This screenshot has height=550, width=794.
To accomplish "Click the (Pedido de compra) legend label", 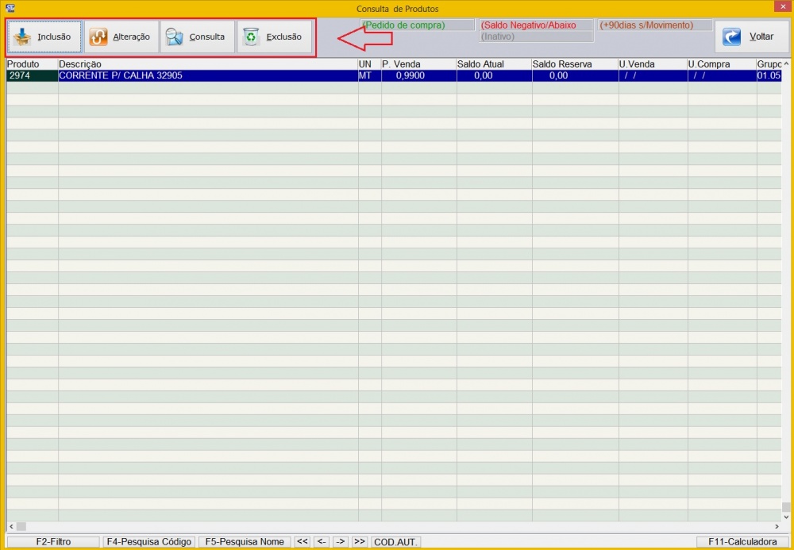I will point(405,25).
